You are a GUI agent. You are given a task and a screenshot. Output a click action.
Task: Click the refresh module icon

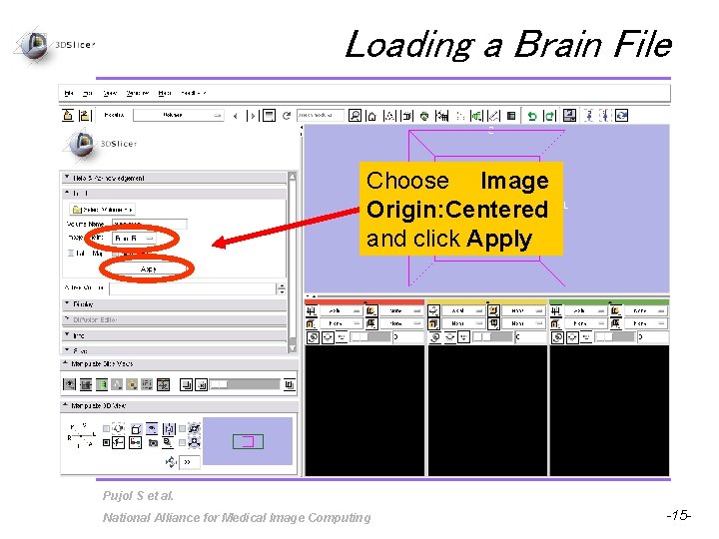tap(287, 116)
